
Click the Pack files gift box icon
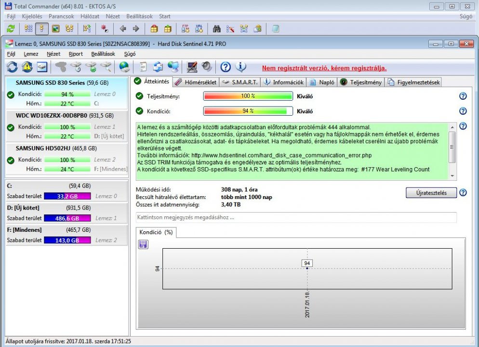154,29
